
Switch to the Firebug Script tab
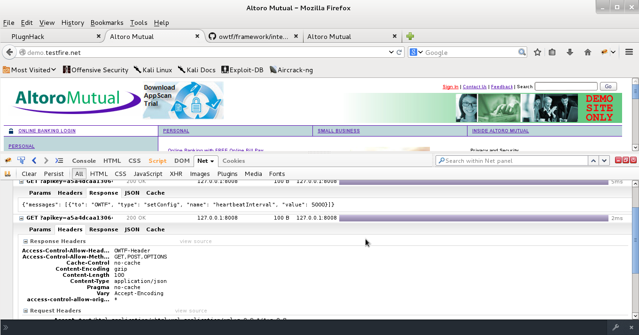[x=157, y=160]
